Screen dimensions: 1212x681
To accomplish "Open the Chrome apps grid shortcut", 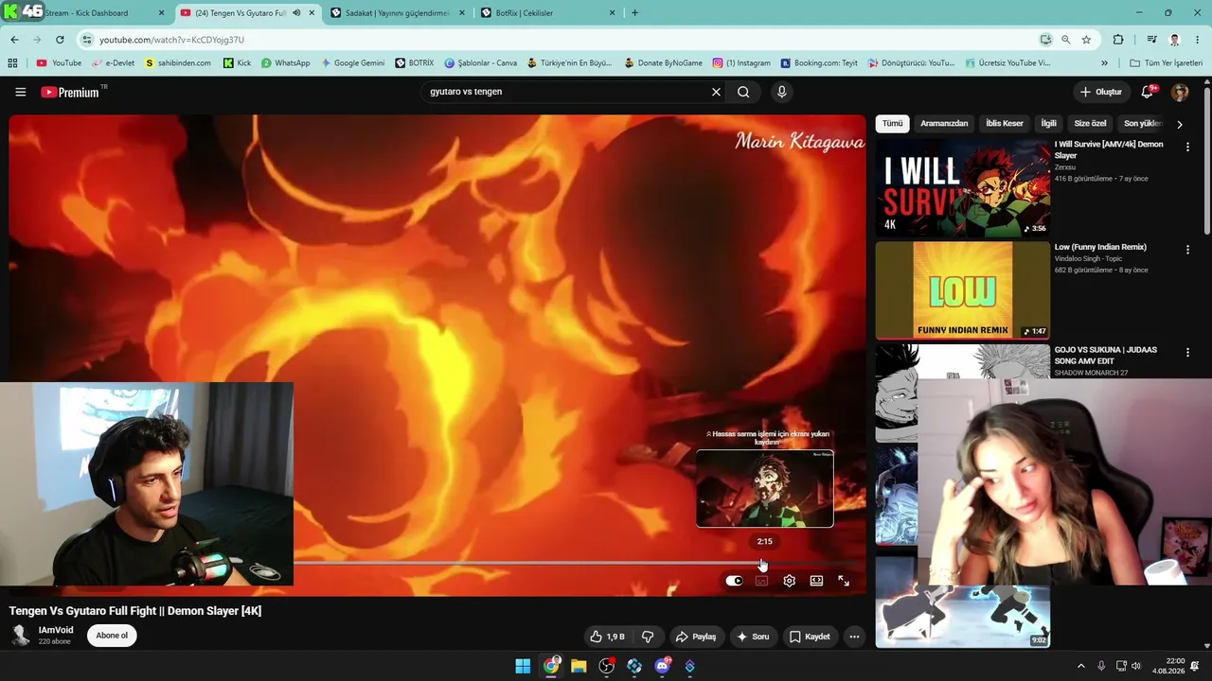I will pos(12,63).
